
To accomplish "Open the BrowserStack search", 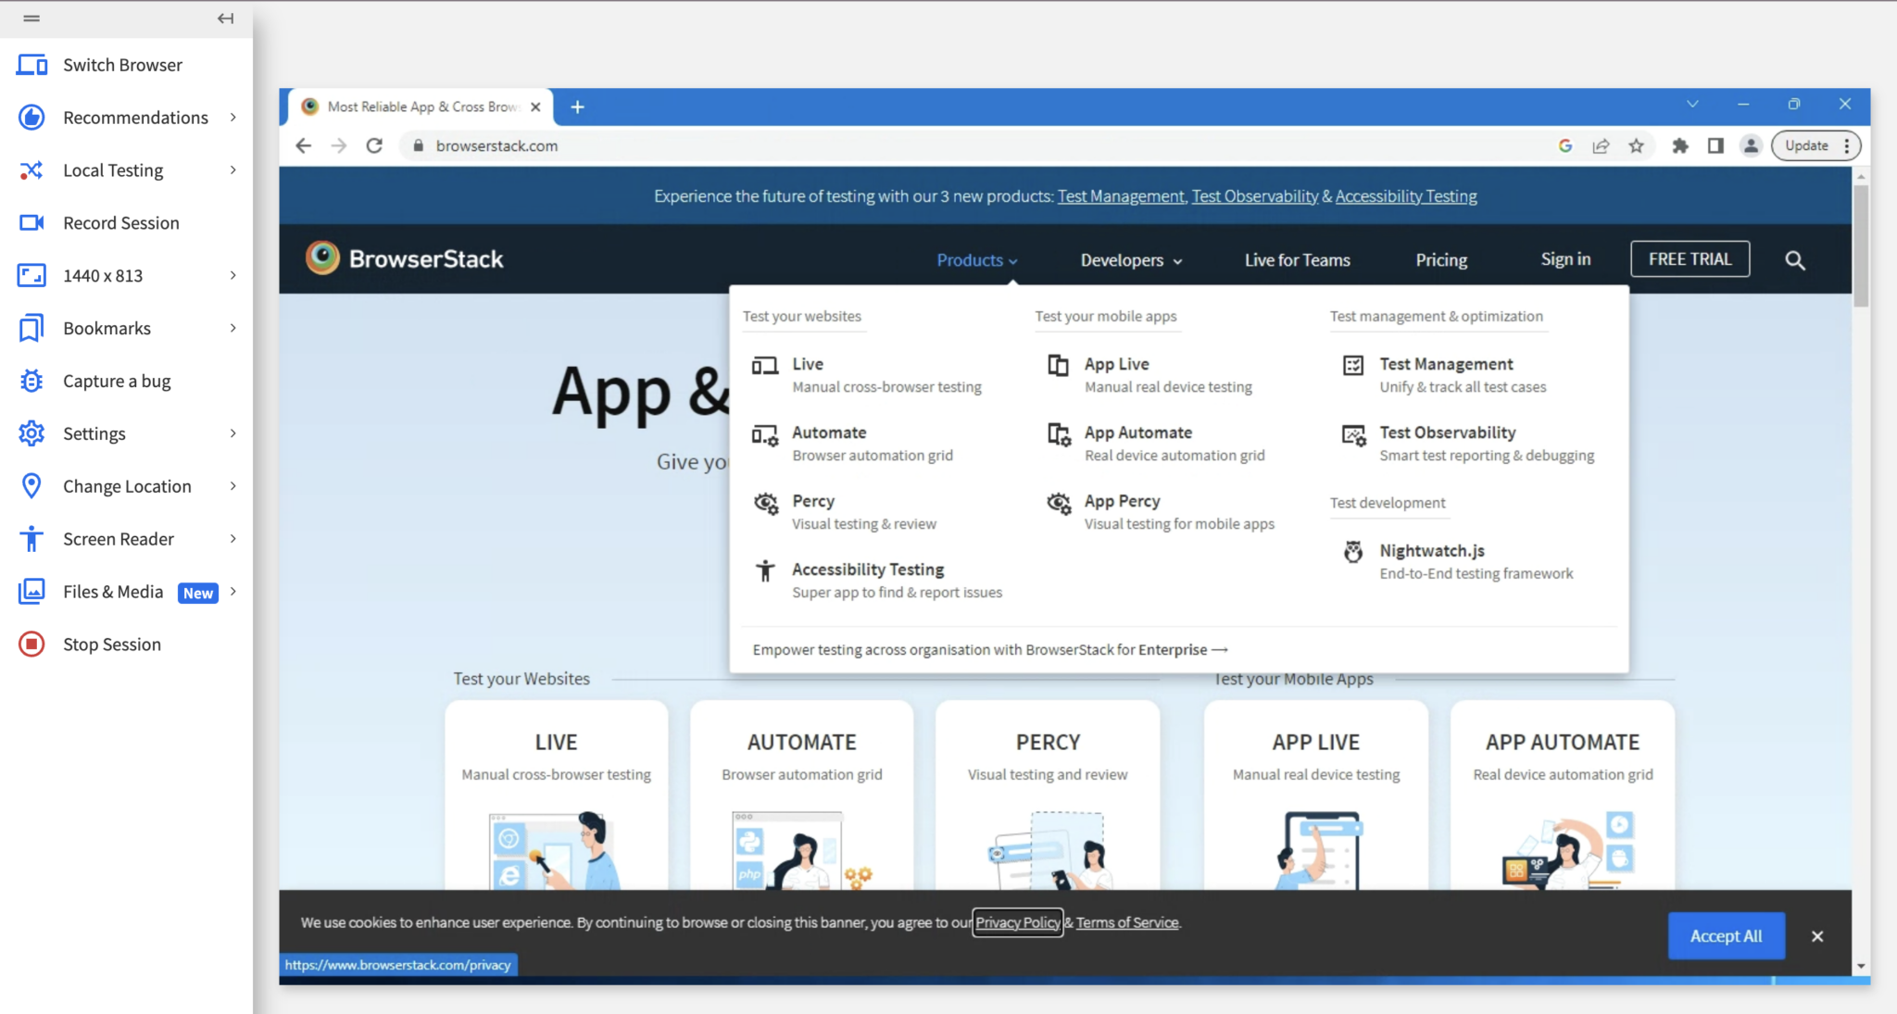I will pyautogui.click(x=1793, y=260).
